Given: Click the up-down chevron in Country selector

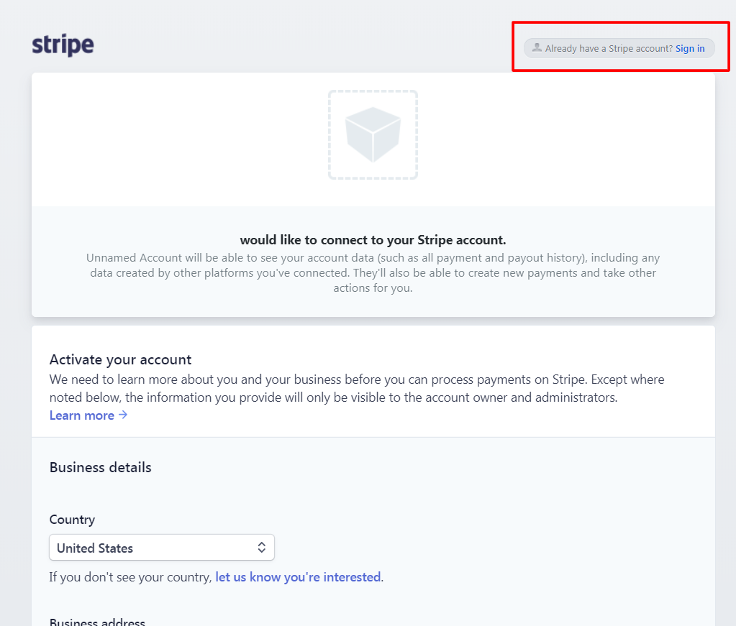Looking at the screenshot, I should pyautogui.click(x=261, y=547).
